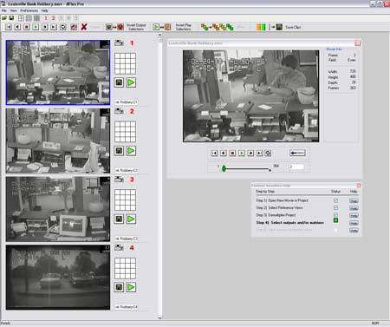Open the Help menu in menu bar
Viewport: 390px width, 327px height.
pyautogui.click(x=44, y=10)
